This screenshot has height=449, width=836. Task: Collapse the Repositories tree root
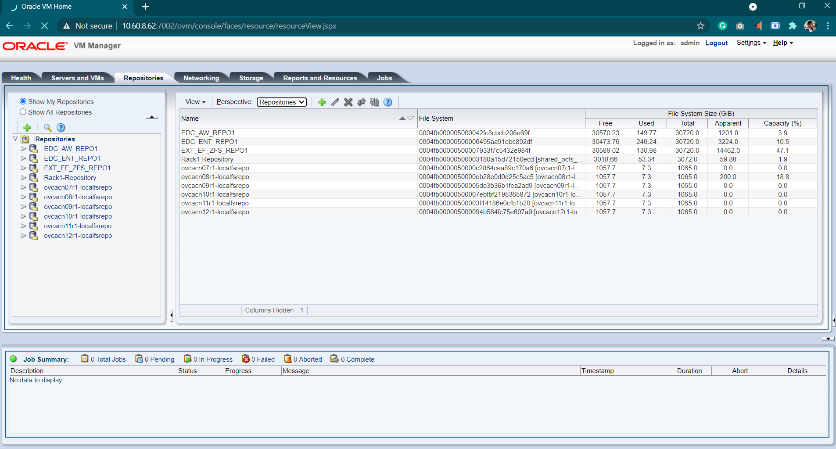[x=15, y=139]
